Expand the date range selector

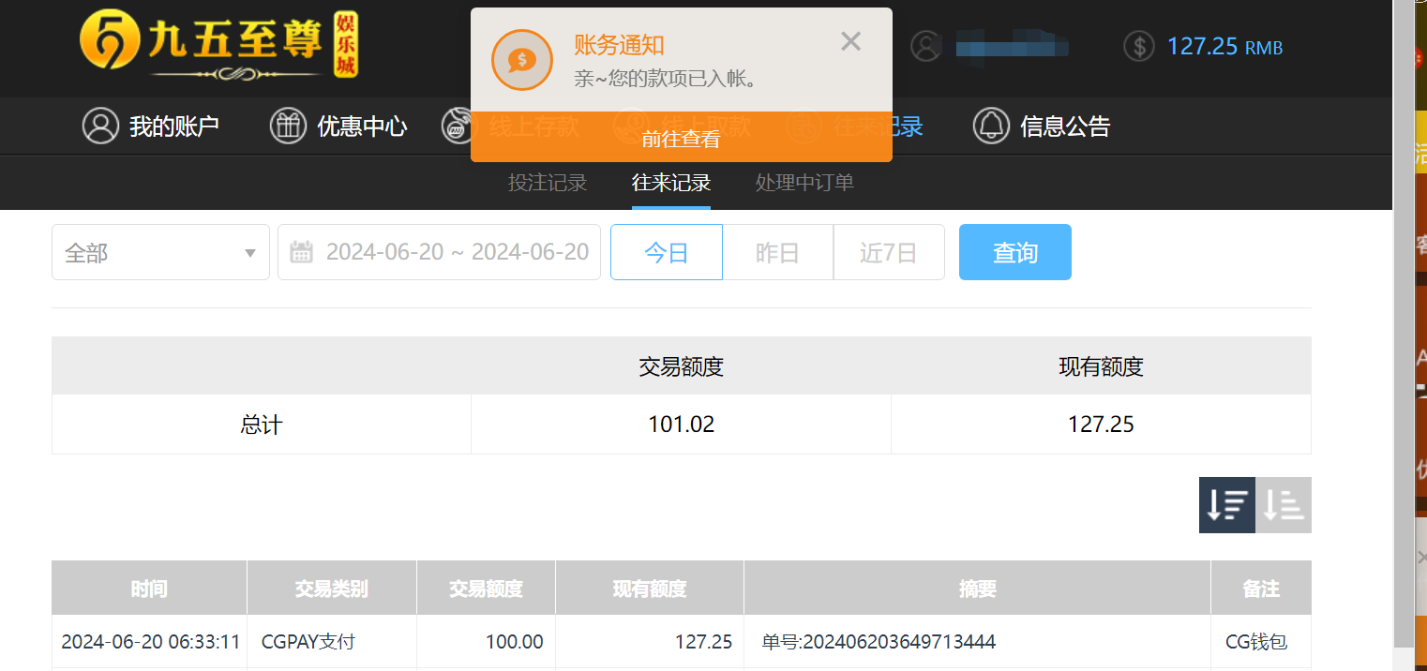coord(439,251)
